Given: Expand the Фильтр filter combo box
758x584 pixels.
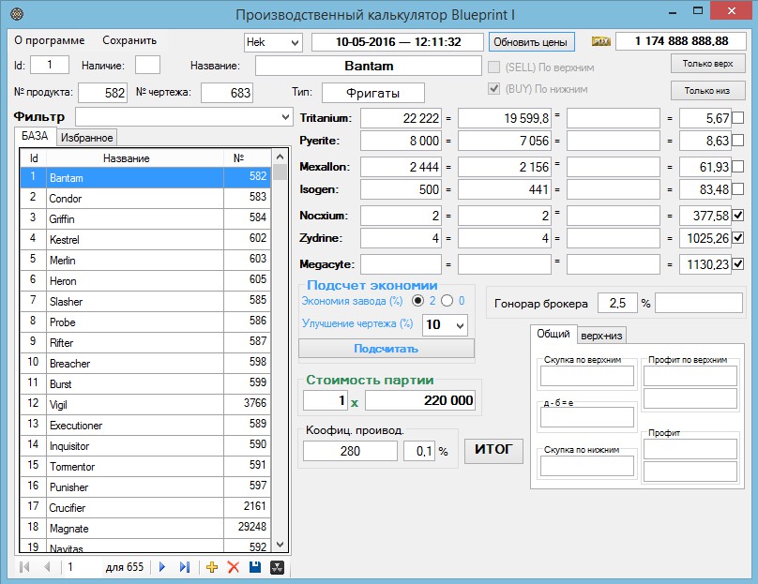Looking at the screenshot, I should click(x=285, y=117).
